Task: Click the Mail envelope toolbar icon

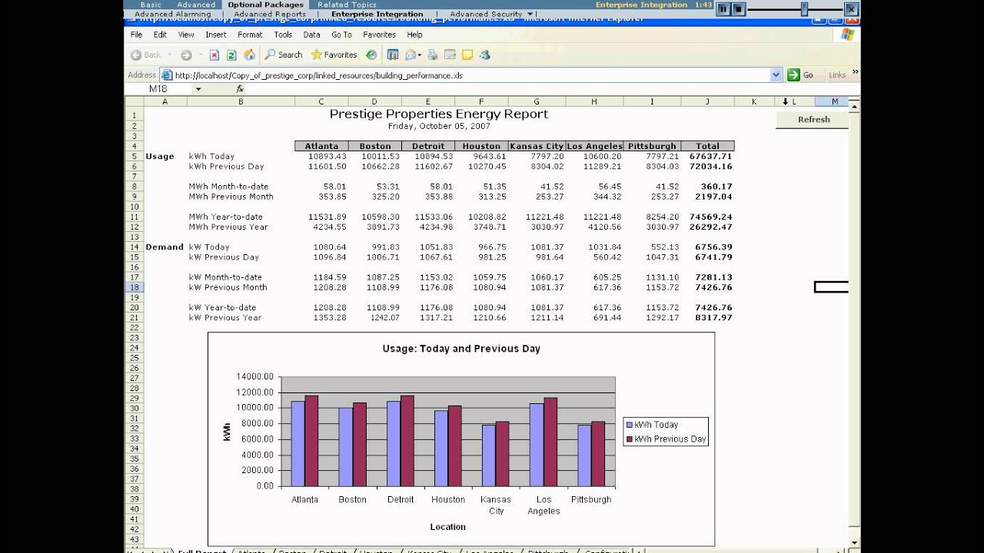Action: (x=411, y=55)
